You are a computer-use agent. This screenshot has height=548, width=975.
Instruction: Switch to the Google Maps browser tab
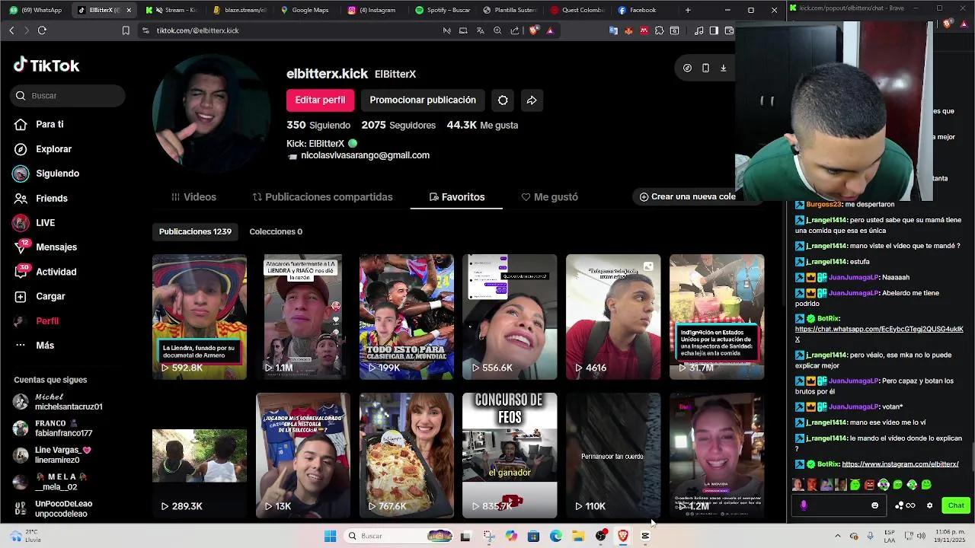click(x=305, y=10)
